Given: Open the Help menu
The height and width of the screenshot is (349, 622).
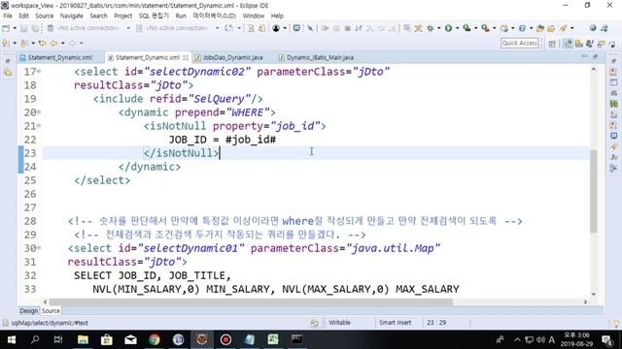Looking at the screenshot, I should [x=277, y=16].
